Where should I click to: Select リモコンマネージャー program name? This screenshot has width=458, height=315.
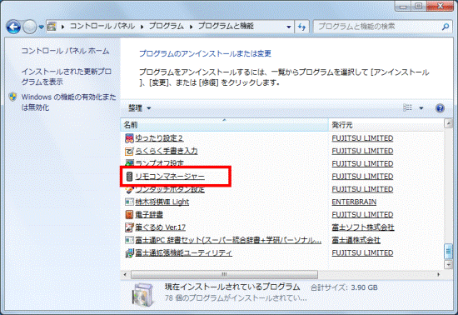pyautogui.click(x=170, y=177)
